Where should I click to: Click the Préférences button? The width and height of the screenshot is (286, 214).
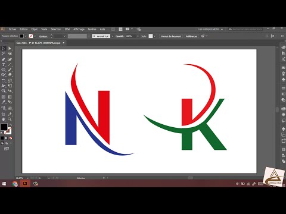191,36
